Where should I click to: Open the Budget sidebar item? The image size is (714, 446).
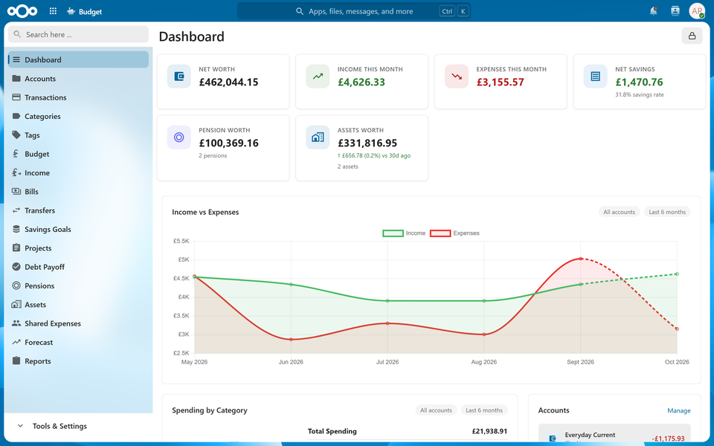point(78,154)
